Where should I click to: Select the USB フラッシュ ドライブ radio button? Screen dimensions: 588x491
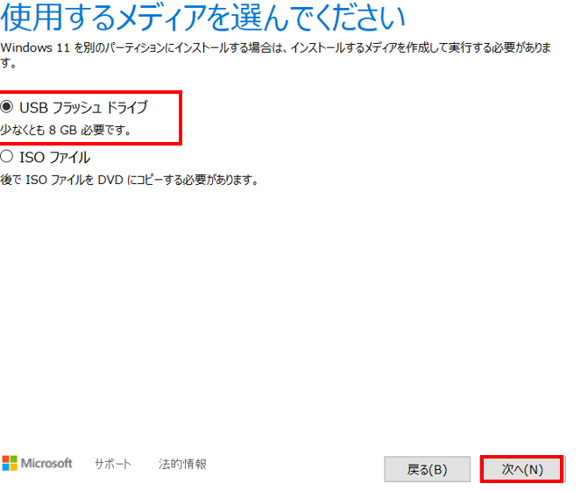(7, 107)
